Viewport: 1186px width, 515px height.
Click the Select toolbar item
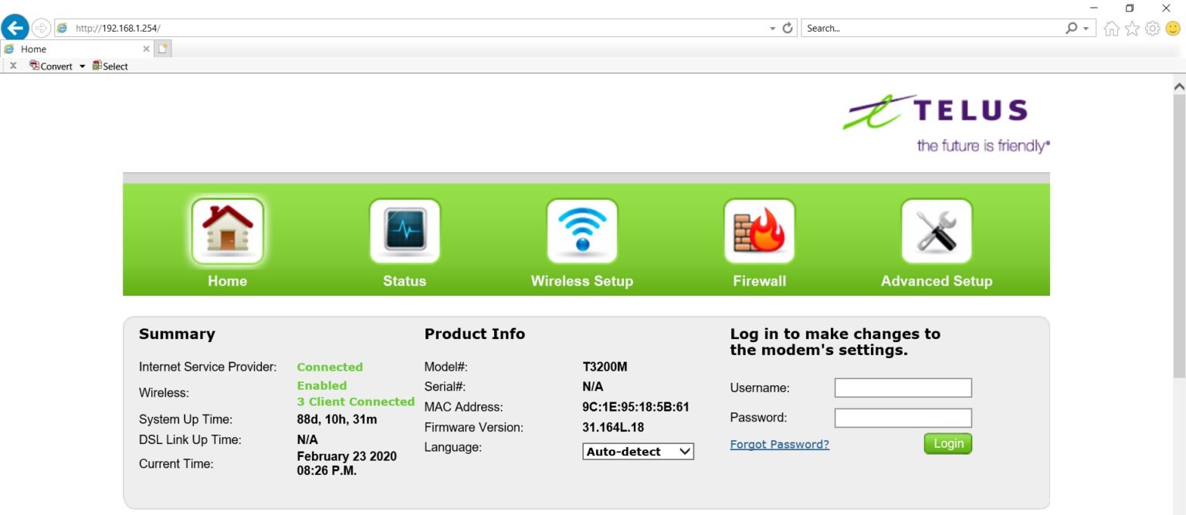(x=110, y=66)
